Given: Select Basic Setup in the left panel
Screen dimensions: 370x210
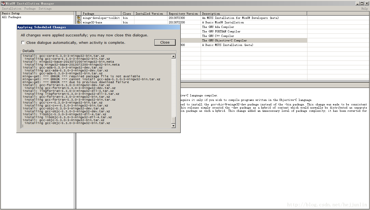Looking at the screenshot, I should pyautogui.click(x=11, y=13).
